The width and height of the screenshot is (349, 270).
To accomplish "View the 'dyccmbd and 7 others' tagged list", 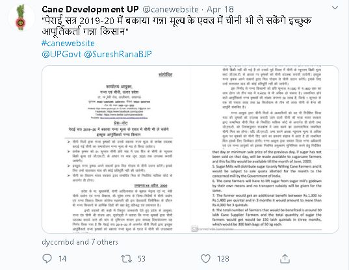I will pos(80,242).
